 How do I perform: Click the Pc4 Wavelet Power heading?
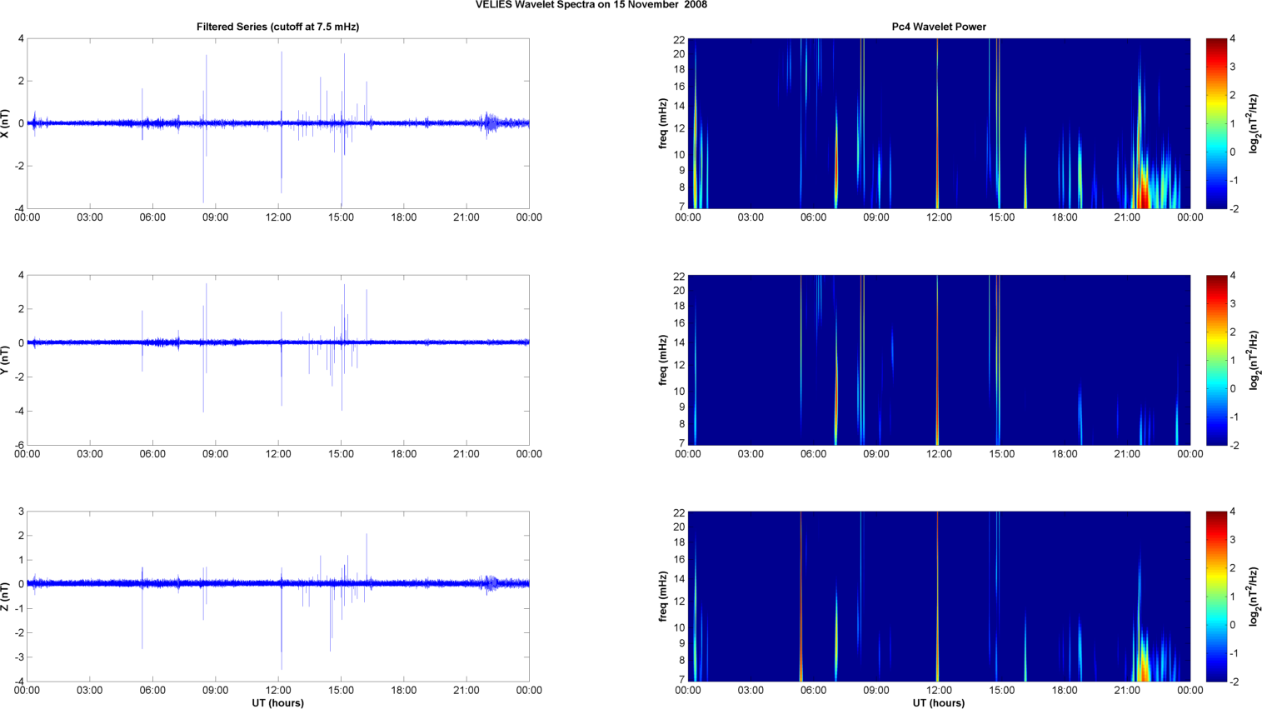(938, 27)
